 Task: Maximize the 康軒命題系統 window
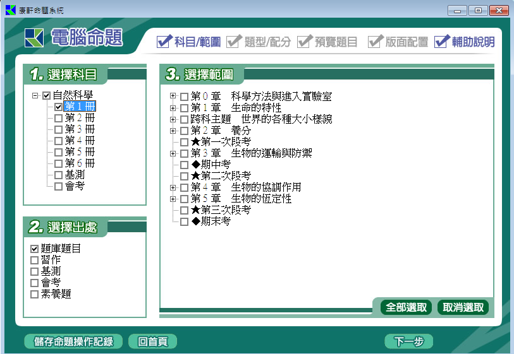coord(478,11)
